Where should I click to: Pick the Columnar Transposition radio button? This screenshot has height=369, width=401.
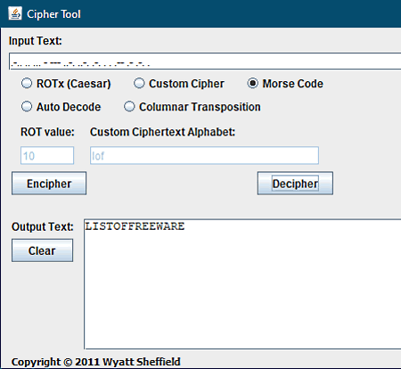click(192, 107)
